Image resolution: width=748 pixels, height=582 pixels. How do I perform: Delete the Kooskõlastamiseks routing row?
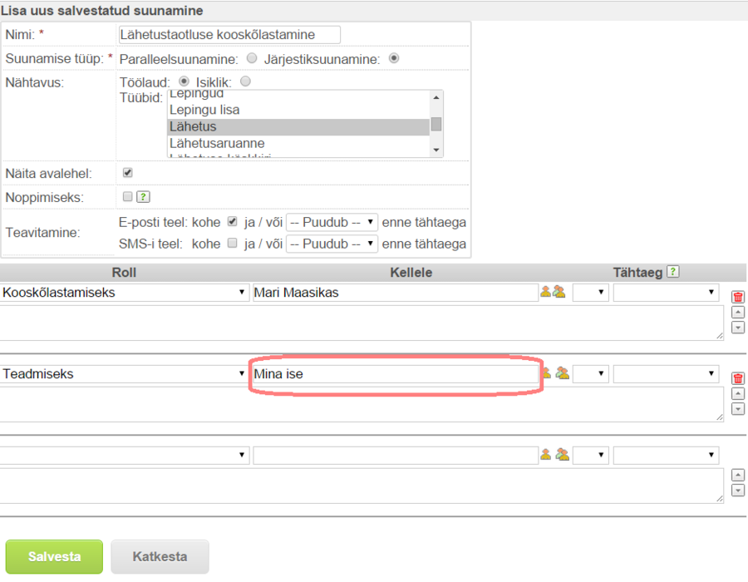[x=738, y=297]
